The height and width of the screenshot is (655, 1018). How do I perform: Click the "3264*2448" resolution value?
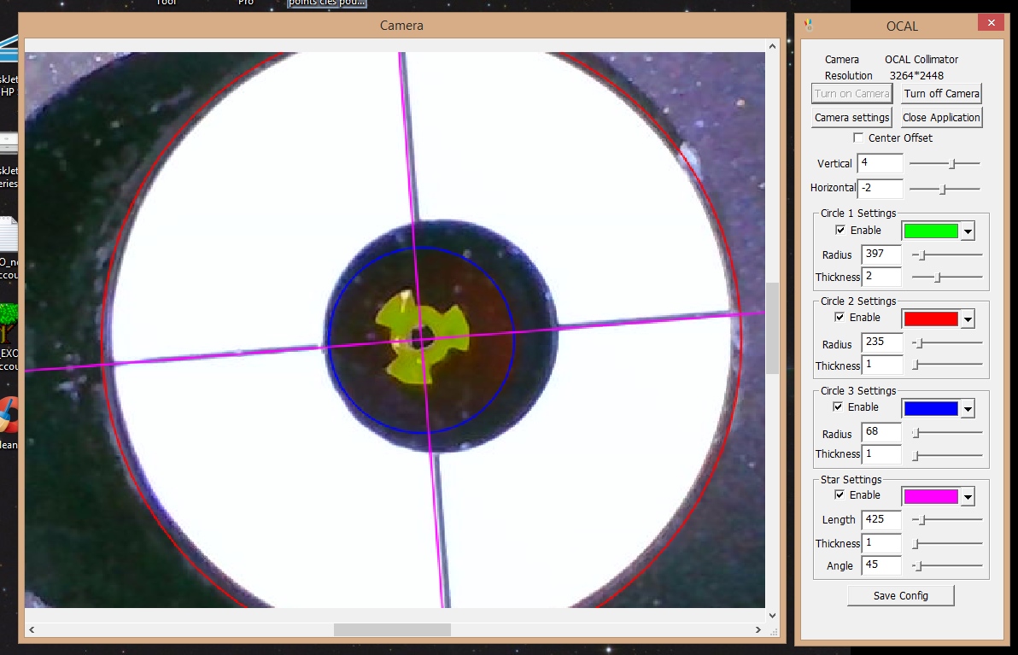[x=916, y=75]
